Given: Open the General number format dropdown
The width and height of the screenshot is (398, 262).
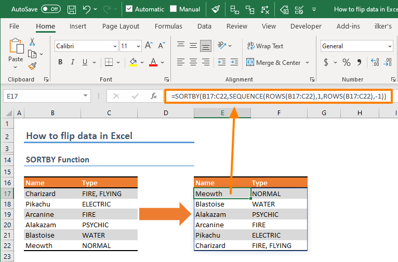Looking at the screenshot, I should coord(390,46).
